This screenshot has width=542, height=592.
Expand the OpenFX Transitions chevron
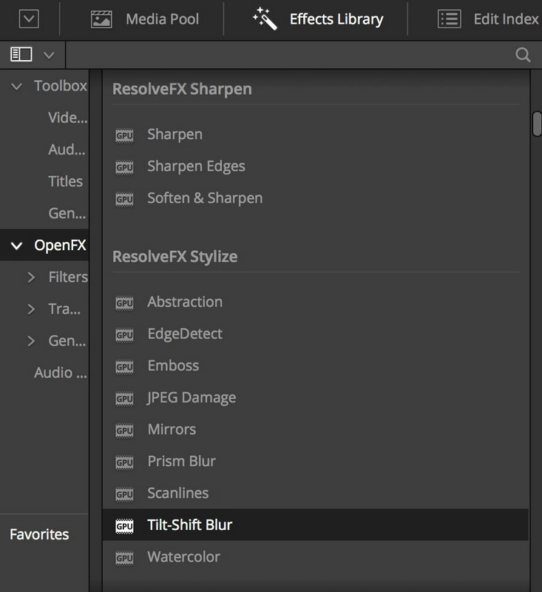[x=31, y=309]
